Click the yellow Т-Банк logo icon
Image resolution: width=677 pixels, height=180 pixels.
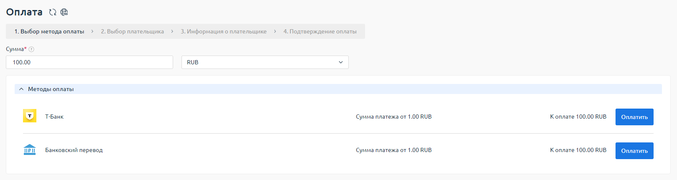(30, 116)
